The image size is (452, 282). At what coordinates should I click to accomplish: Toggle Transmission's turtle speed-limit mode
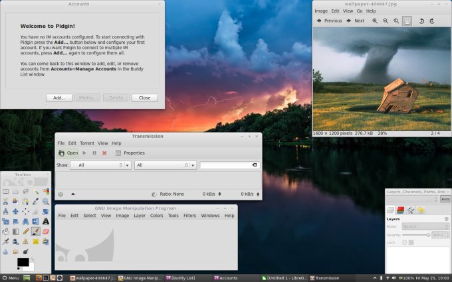click(72, 194)
